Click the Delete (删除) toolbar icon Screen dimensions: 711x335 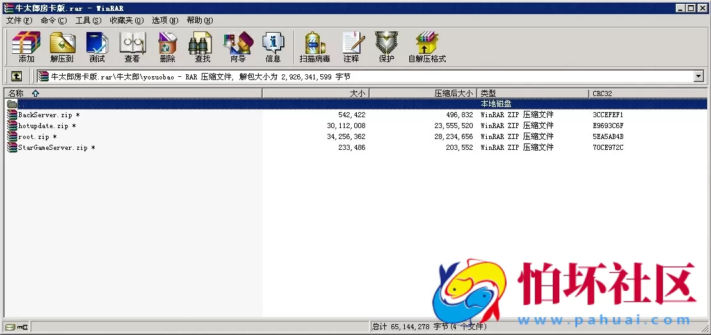(x=167, y=47)
